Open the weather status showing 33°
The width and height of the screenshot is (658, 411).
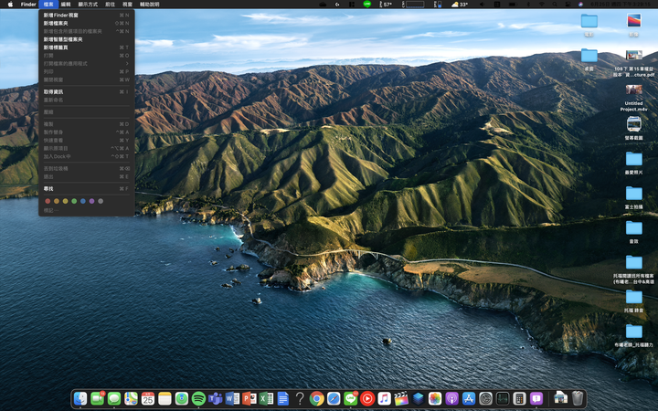(459, 5)
